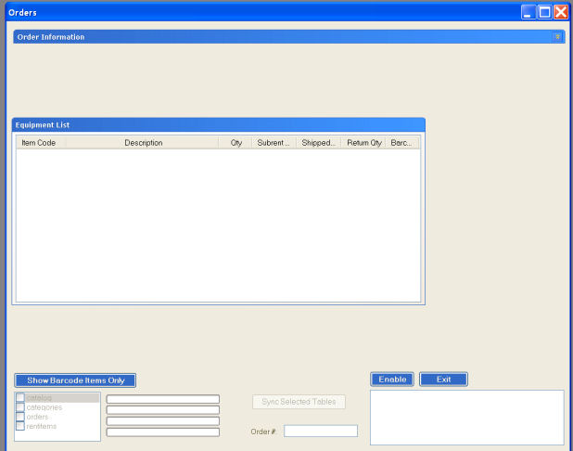Screen dimensions: 573x451
Task: Enable the orders table checkbox
Action: (x=20, y=417)
